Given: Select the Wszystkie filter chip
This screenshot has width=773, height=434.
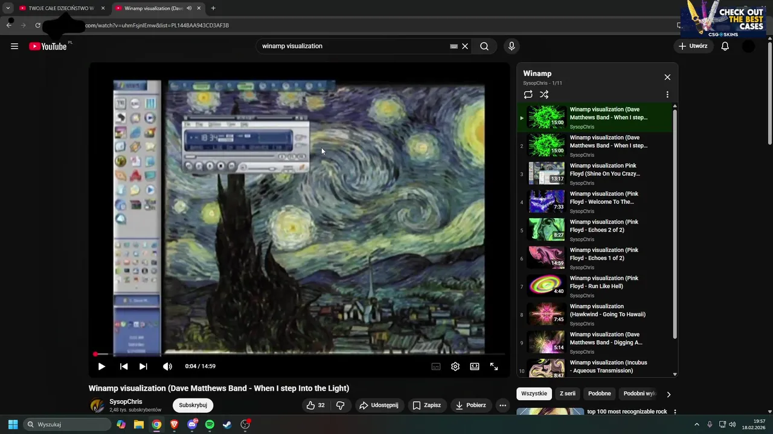Looking at the screenshot, I should coord(534,394).
